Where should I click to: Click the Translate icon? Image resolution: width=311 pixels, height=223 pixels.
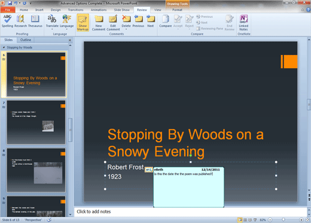[x=52, y=19]
